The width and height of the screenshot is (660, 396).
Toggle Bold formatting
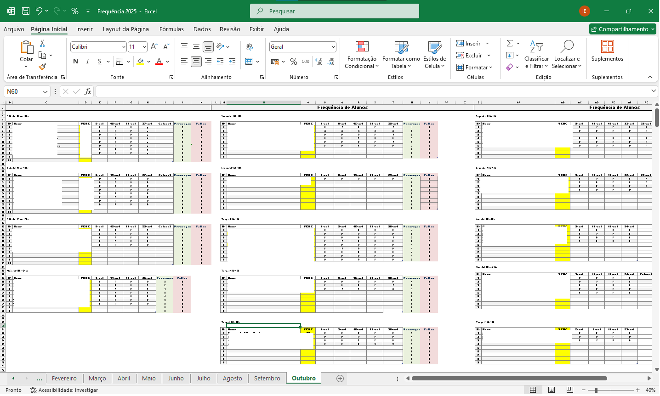(x=75, y=62)
